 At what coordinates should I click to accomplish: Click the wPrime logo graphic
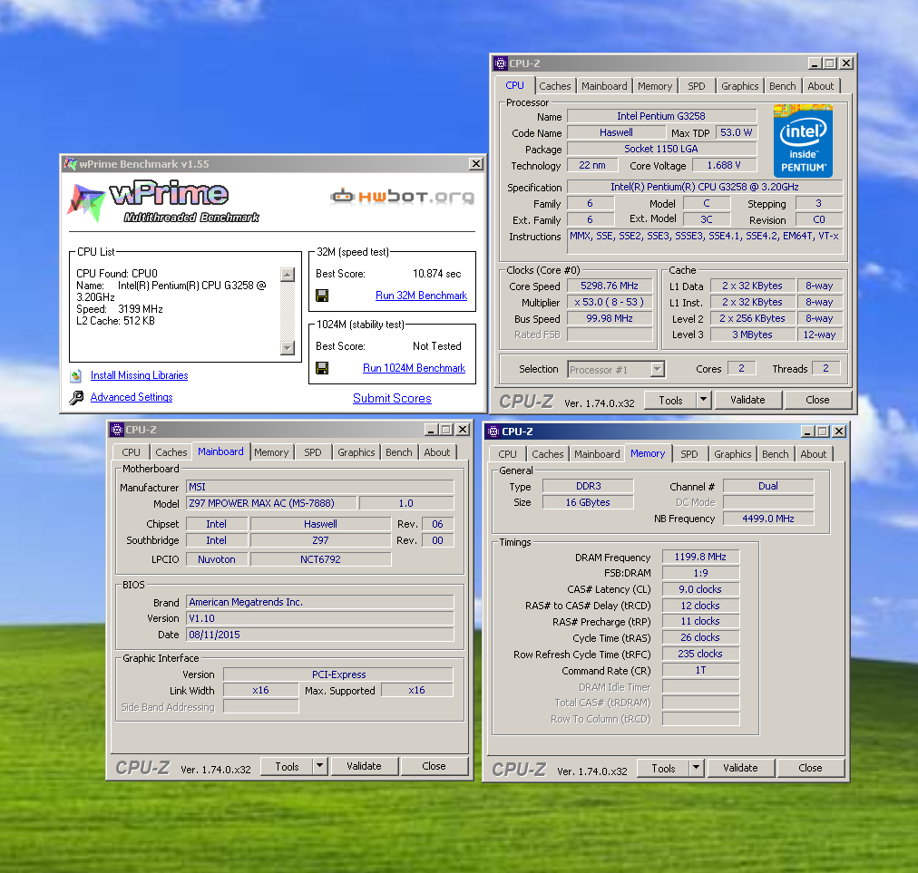point(164,202)
